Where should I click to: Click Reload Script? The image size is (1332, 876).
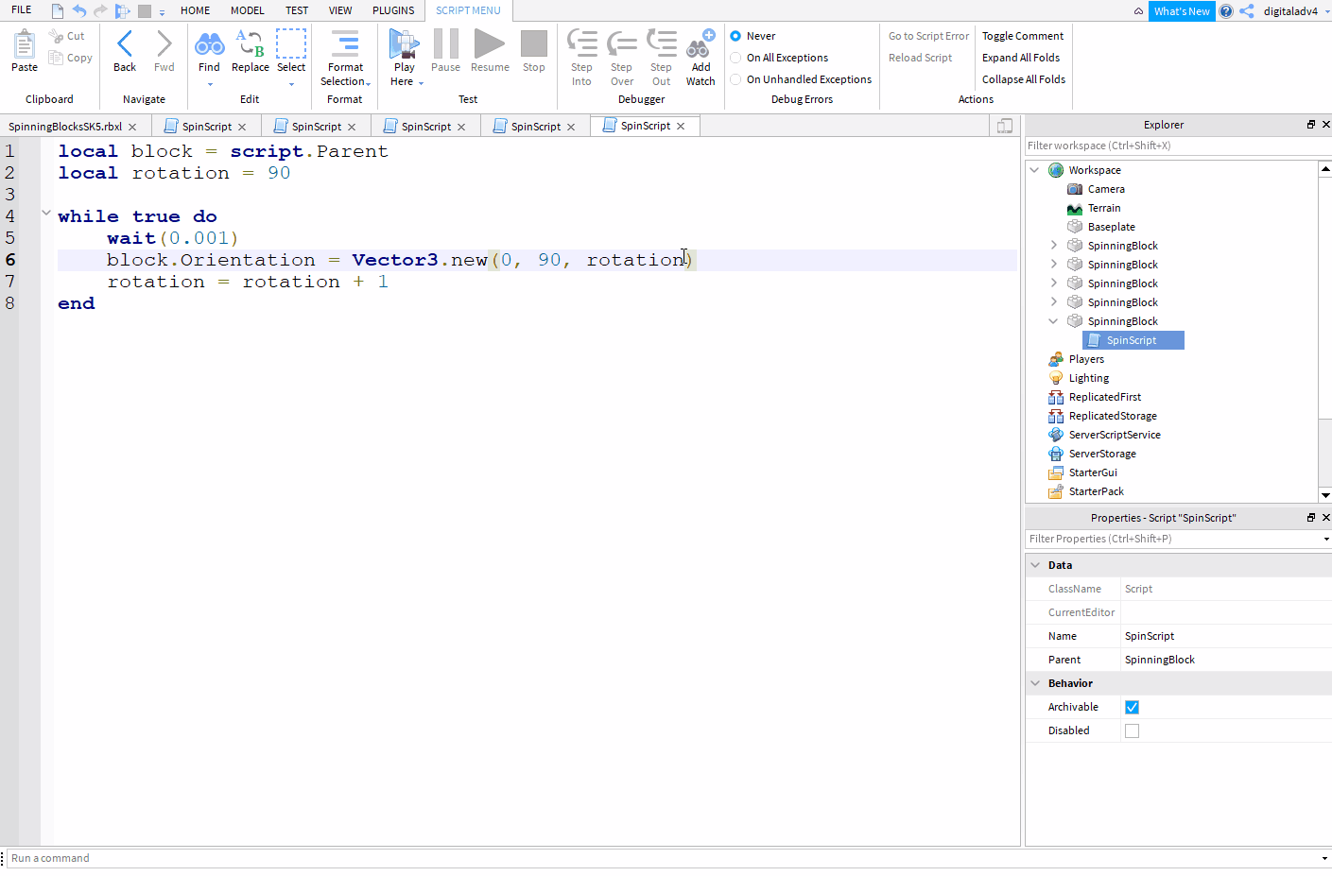[x=920, y=58]
